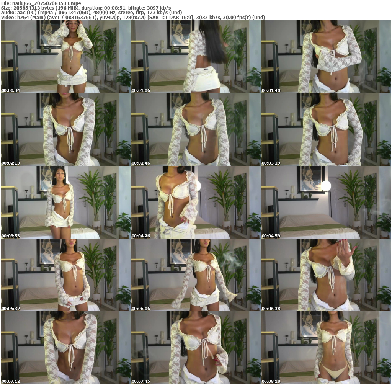Open the thumbnail stamped 00:06:38
Image resolution: width=392 pixels, height=384 pixels.
(326, 275)
